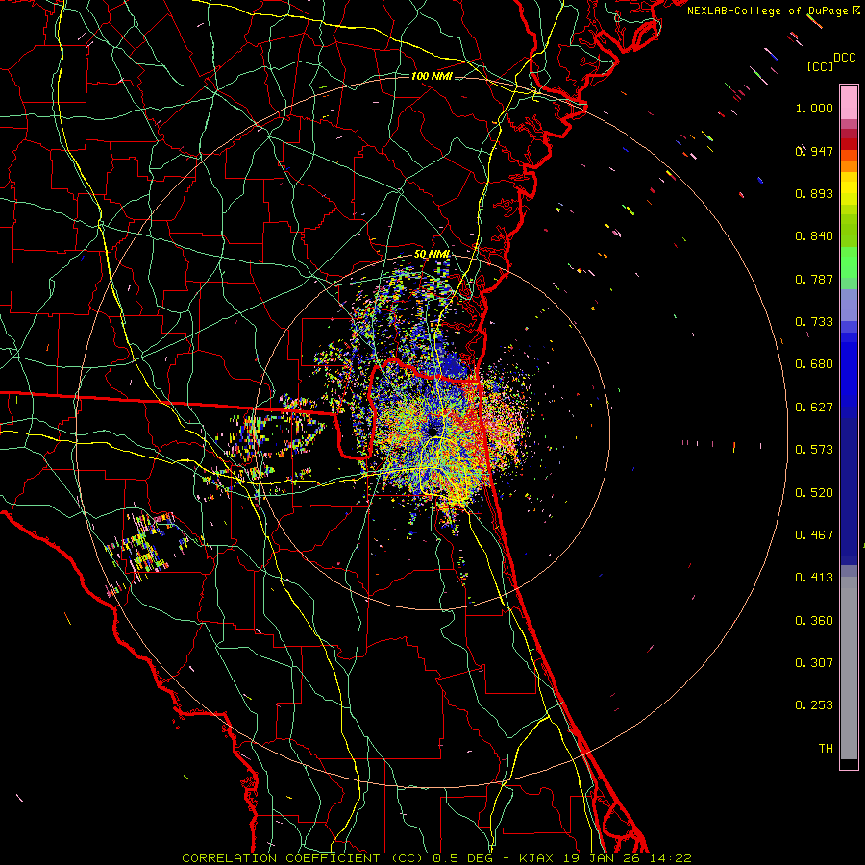Select the 0.573 scale value
This screenshot has height=865, width=865.
pos(814,450)
